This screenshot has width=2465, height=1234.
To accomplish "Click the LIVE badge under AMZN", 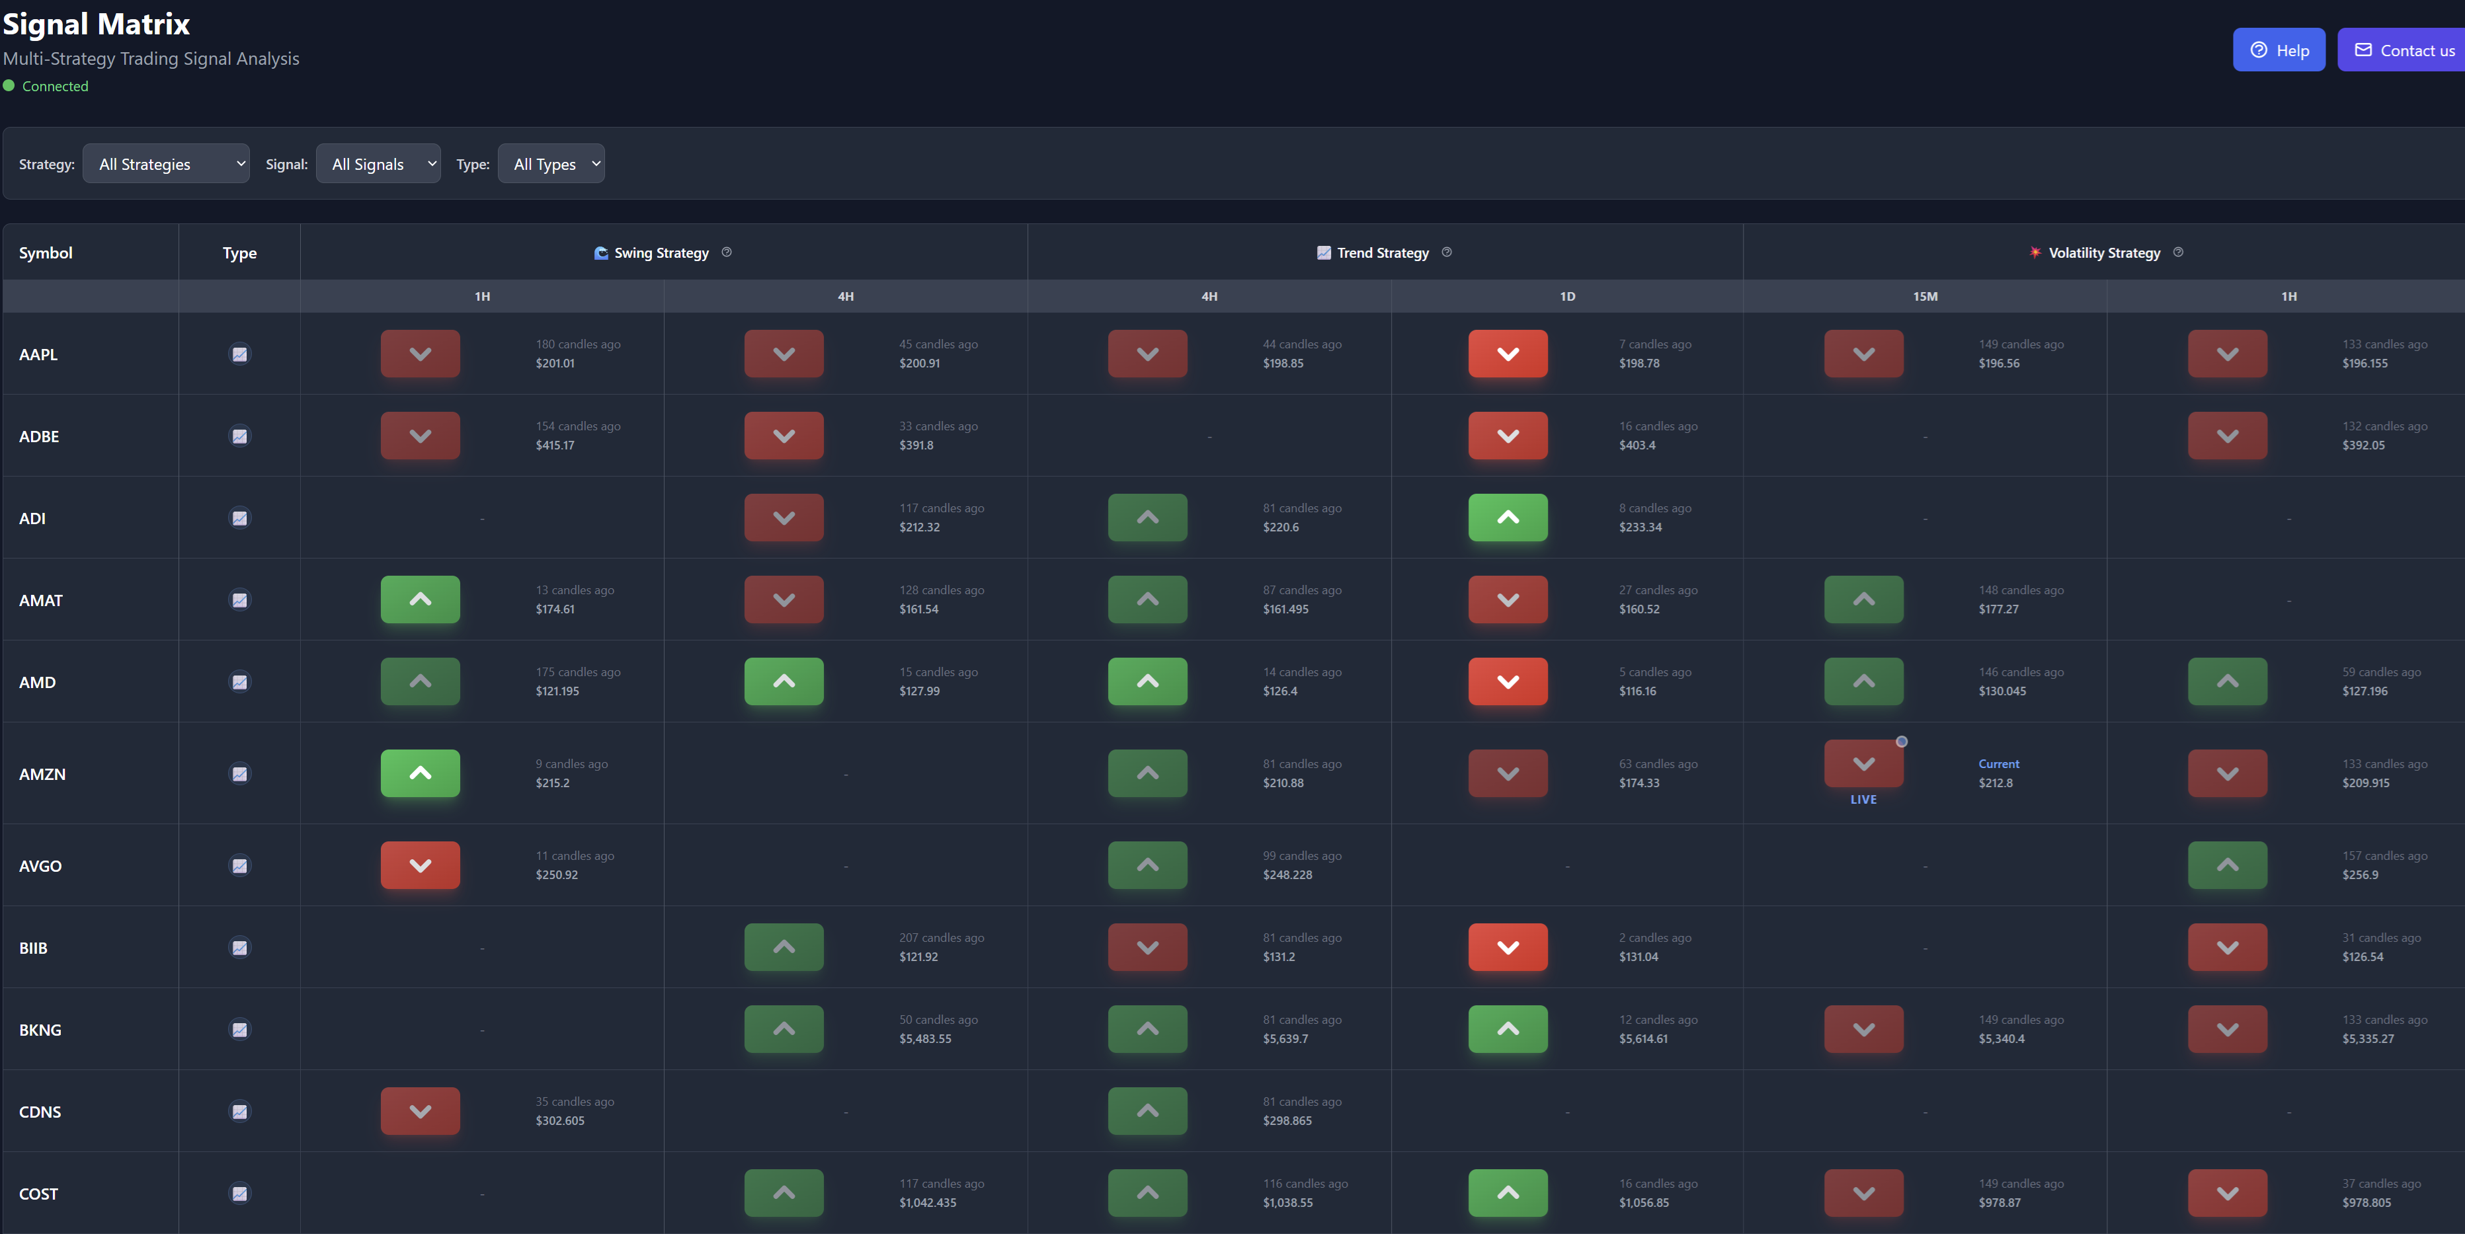I will pos(1863,800).
